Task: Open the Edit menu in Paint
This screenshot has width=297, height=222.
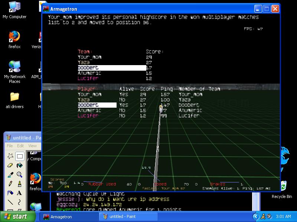Action: (x=20, y=146)
